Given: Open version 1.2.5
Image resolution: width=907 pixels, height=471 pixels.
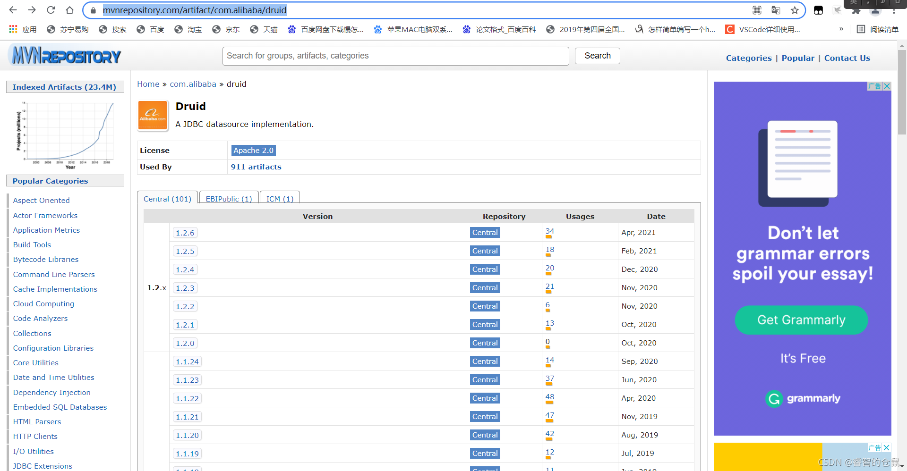Looking at the screenshot, I should coord(185,251).
